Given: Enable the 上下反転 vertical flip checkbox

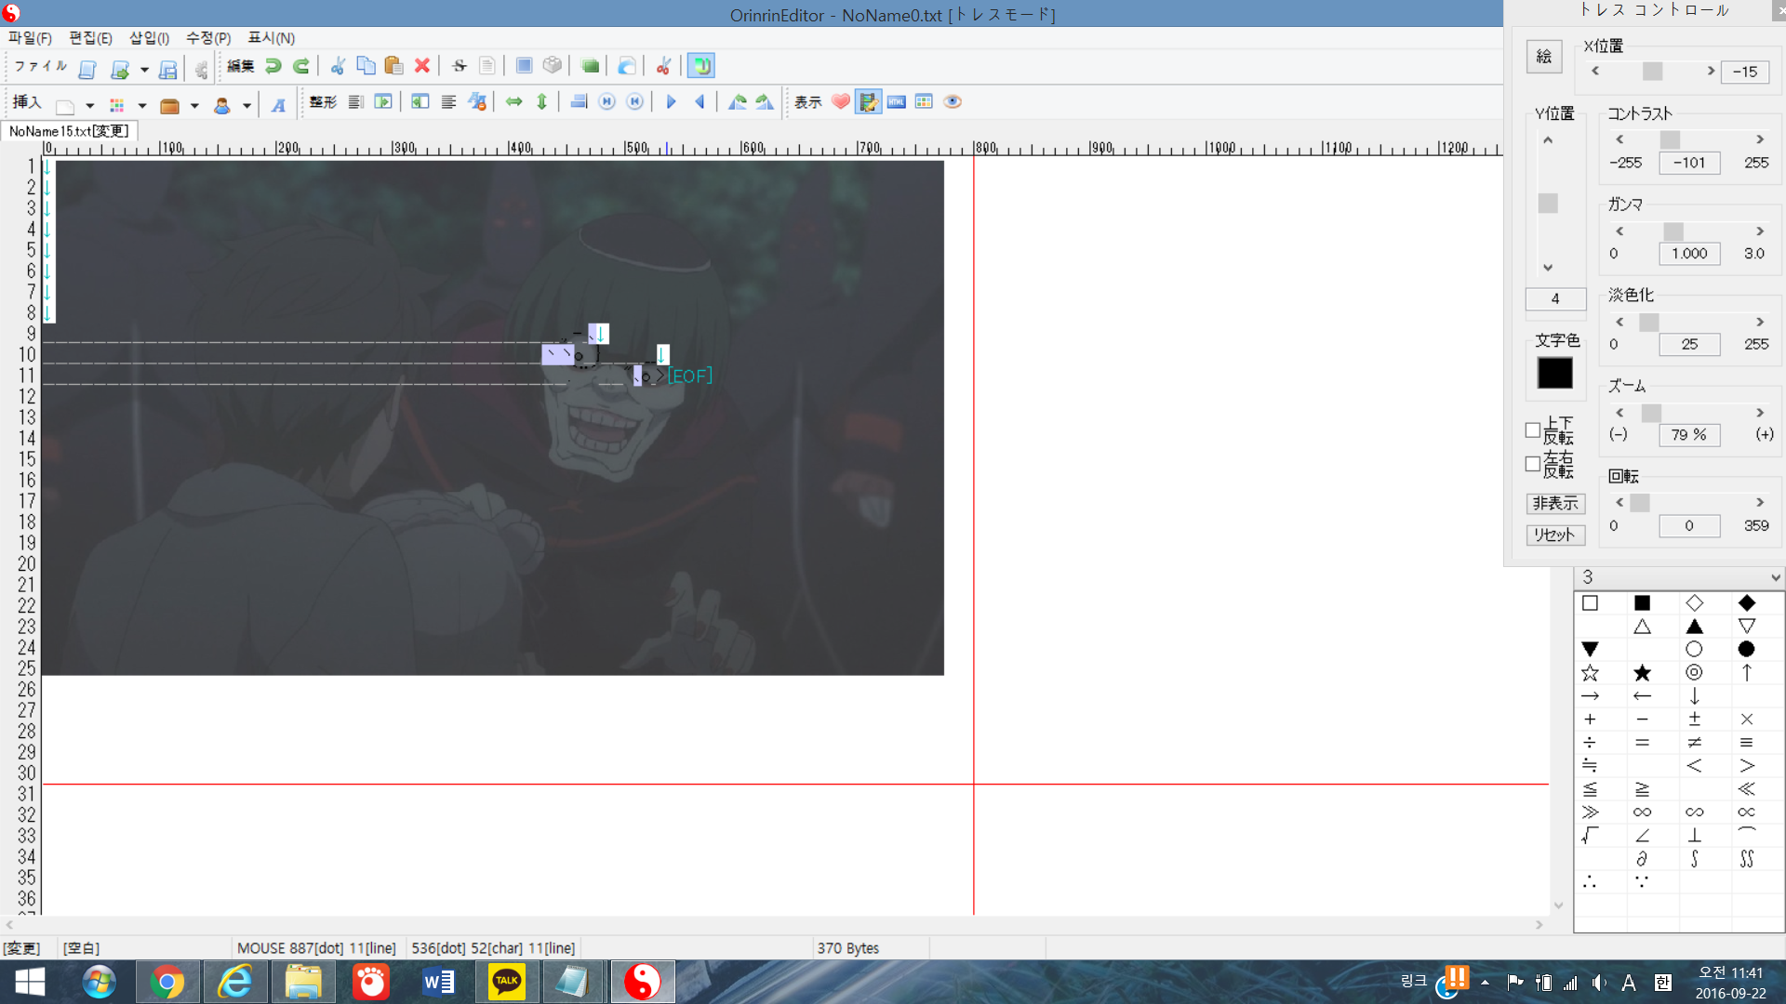Looking at the screenshot, I should click(1533, 430).
